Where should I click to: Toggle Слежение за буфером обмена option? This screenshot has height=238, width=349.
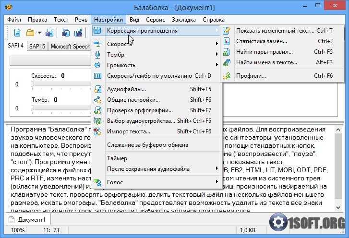156,145
